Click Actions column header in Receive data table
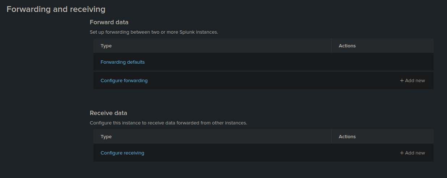 [x=347, y=137]
